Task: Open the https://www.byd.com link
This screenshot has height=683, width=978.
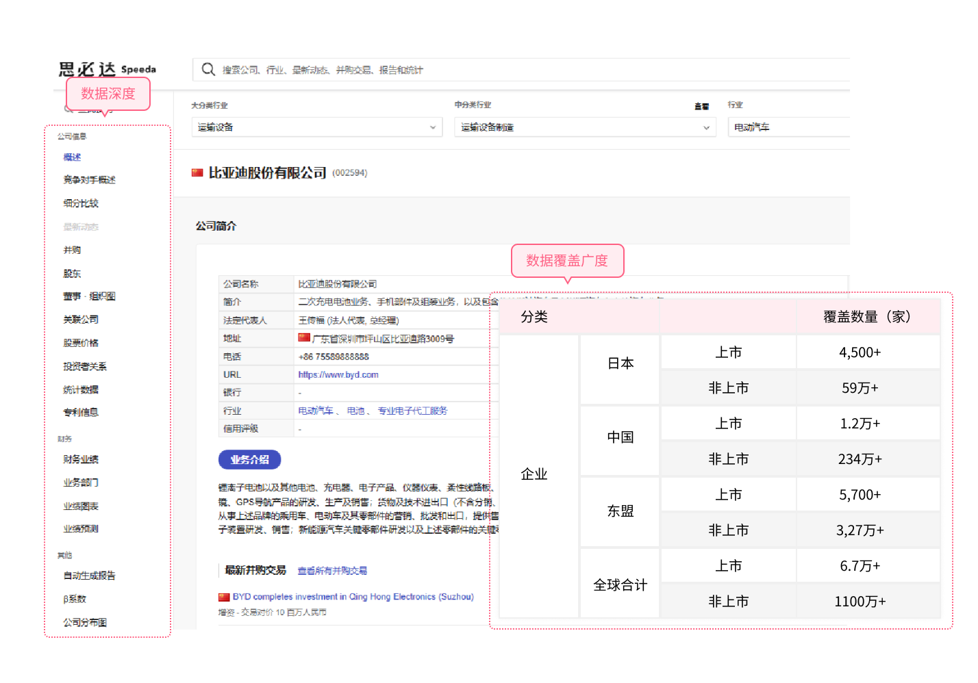Action: click(x=338, y=374)
